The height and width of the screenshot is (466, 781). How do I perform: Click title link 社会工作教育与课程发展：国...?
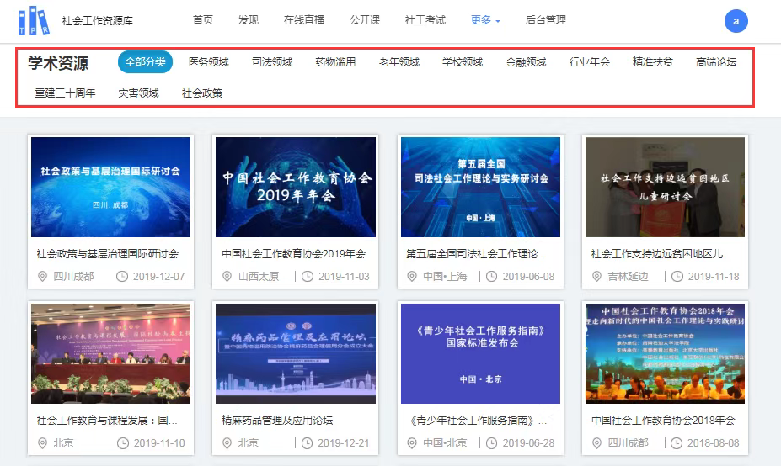(x=107, y=421)
